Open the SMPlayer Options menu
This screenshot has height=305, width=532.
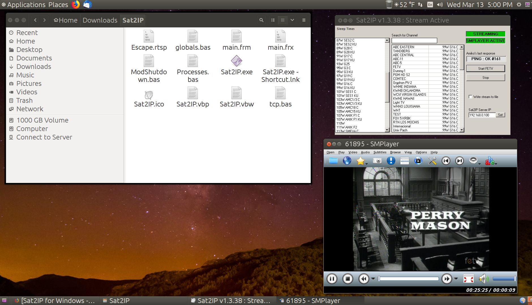pos(421,152)
